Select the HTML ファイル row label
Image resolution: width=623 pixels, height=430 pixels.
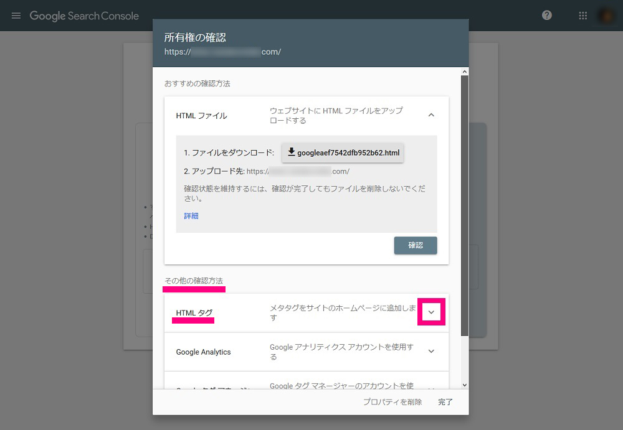click(x=201, y=116)
